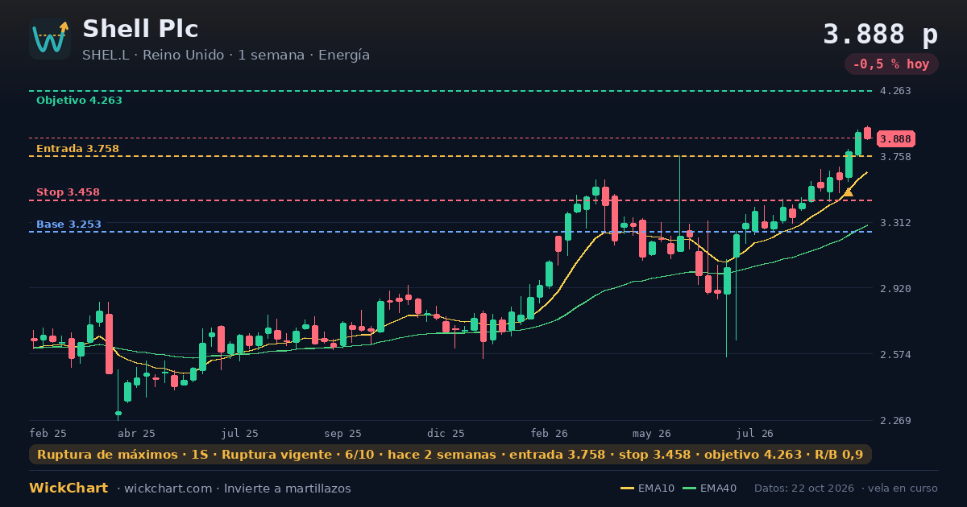
Task: Click the abr 25 date label
Action: (136, 433)
